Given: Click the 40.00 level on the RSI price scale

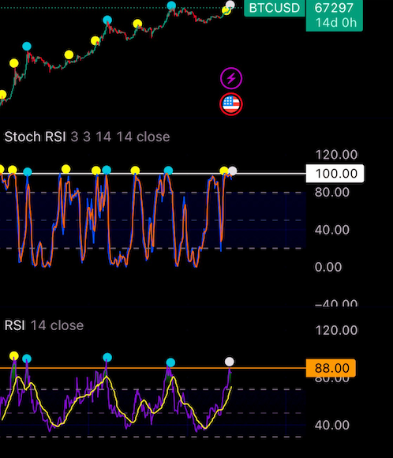Looking at the screenshot, I should click(x=332, y=425).
